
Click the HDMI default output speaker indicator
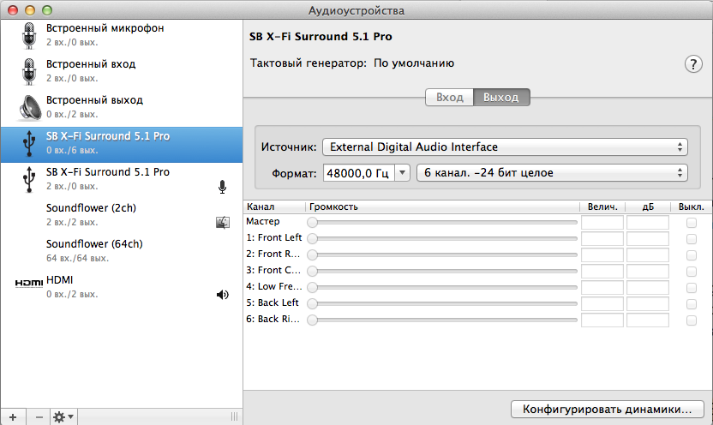click(223, 295)
